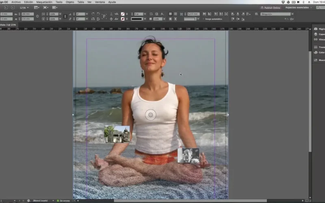Click the Dropbox icon in the macOS menu bar
Screen dimensions: 325x203
283,2
